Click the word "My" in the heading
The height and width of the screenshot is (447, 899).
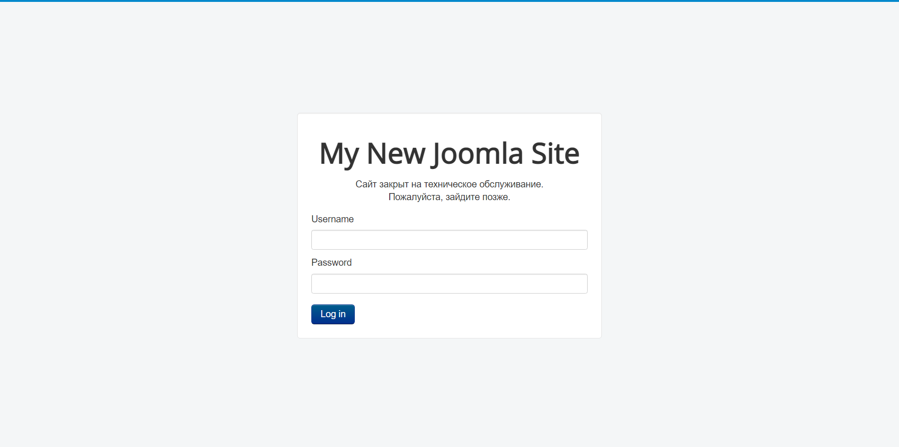(339, 153)
